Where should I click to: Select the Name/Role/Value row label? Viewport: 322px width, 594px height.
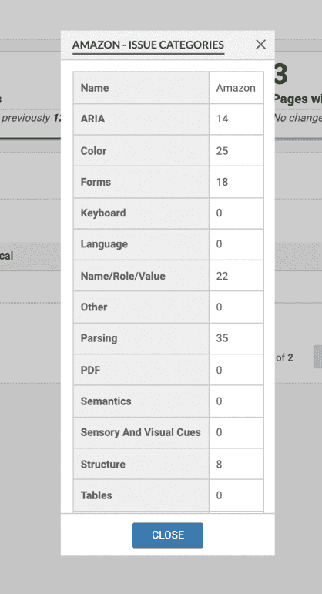[x=141, y=276]
